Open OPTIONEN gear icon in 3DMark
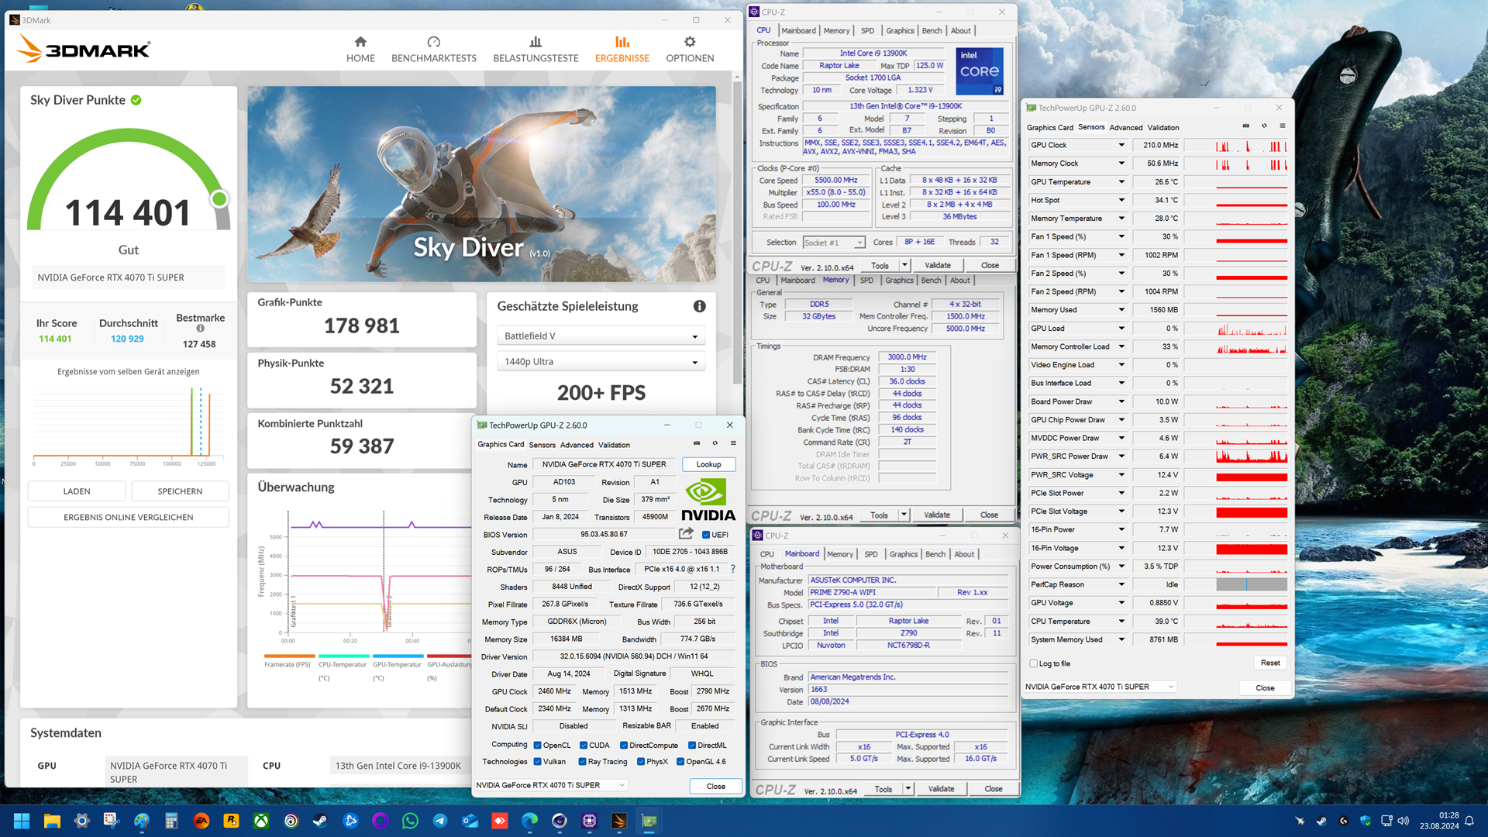The image size is (1488, 837). [x=690, y=42]
